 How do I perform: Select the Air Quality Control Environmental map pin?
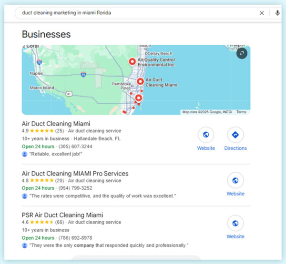132,61
